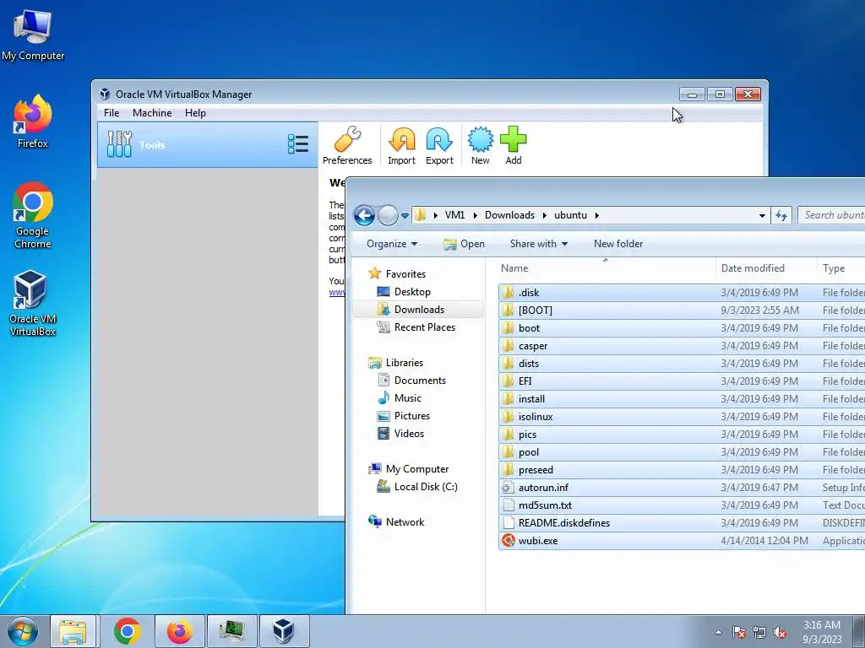Click the Action Center flag tray icon
The image size is (865, 648).
(739, 633)
